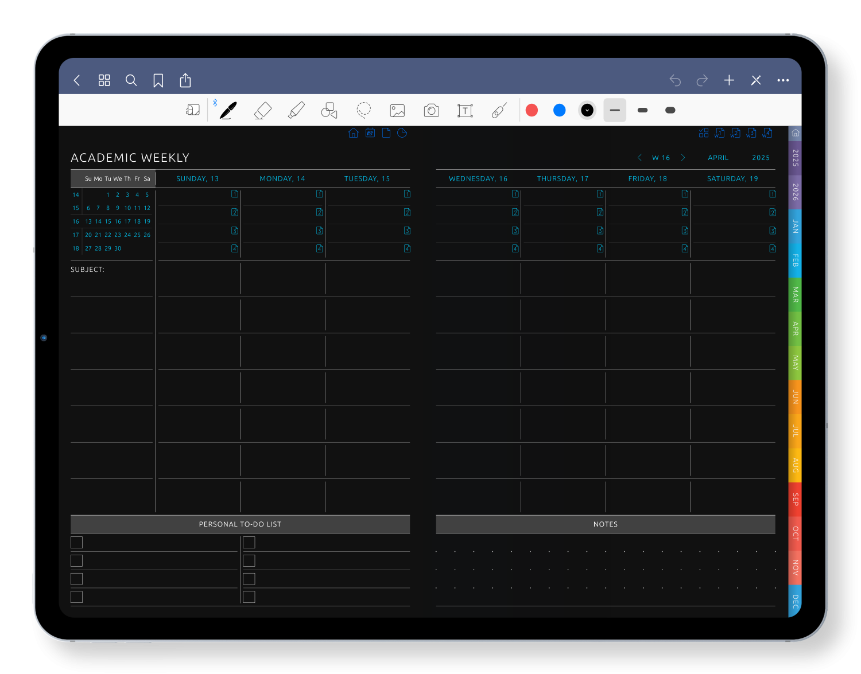Open page 2 icon under Wednesday, 16
This screenshot has width=861, height=674.
pos(515,212)
